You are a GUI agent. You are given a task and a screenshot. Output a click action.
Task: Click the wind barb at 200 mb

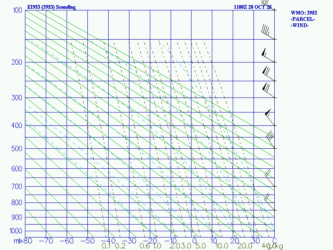point(268,55)
